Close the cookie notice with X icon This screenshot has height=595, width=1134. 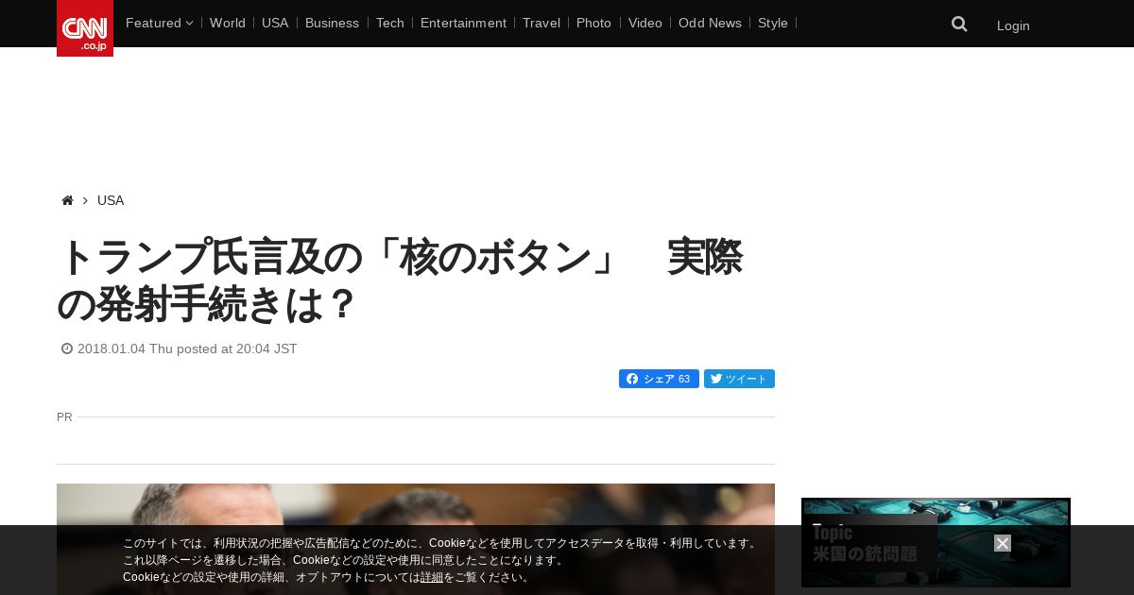click(x=1003, y=543)
